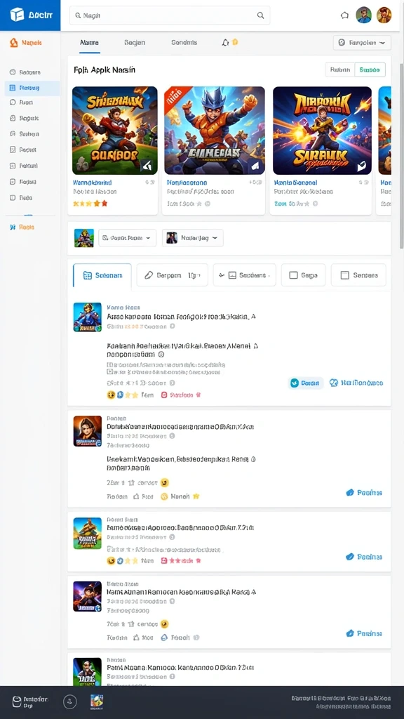Screen dimensions: 404x719
Task: Click the disk icon in the dark bottom bar
Action: [x=17, y=701]
